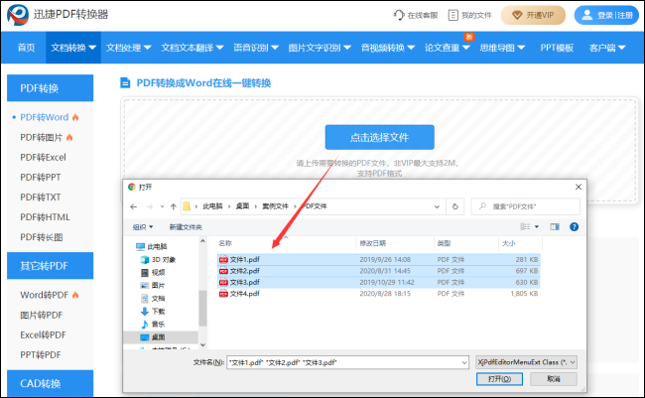Click the back arrow in the Open dialog
The width and height of the screenshot is (645, 398).
click(x=133, y=206)
